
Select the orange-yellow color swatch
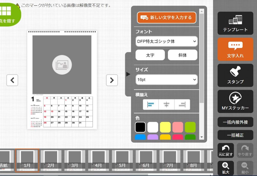click(x=165, y=137)
